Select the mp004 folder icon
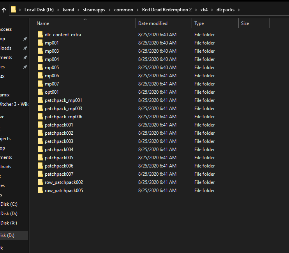 (40, 59)
